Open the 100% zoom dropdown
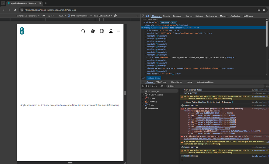 [x=62, y=16]
